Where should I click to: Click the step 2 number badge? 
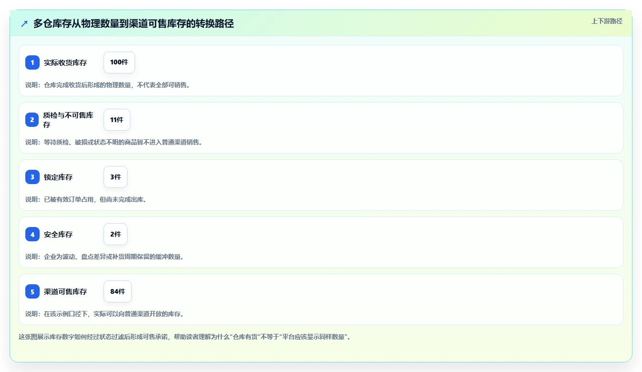coord(32,120)
